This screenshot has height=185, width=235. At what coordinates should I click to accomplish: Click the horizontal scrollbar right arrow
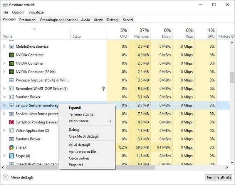pyautogui.click(x=227, y=167)
